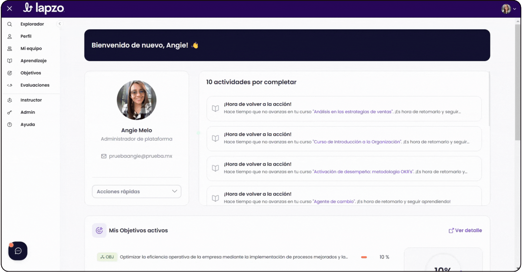524x272 pixels.
Task: Click the Aprendizaje book icon in sidebar
Action: click(x=10, y=61)
